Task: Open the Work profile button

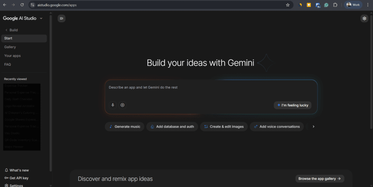Action: coord(353,5)
